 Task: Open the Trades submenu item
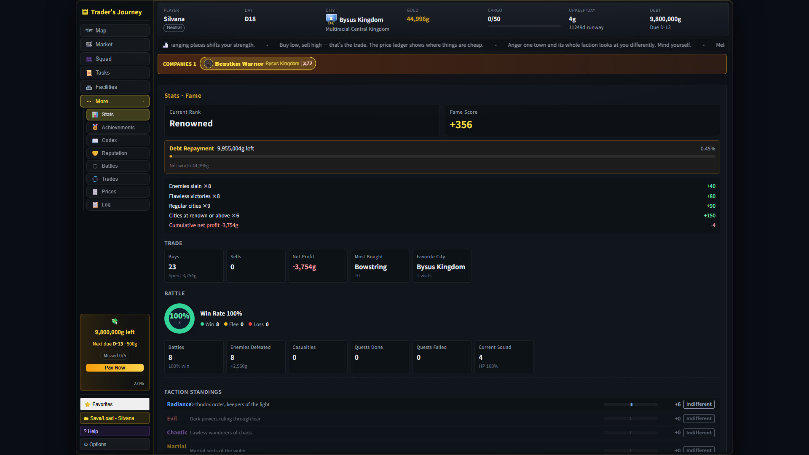tap(118, 179)
